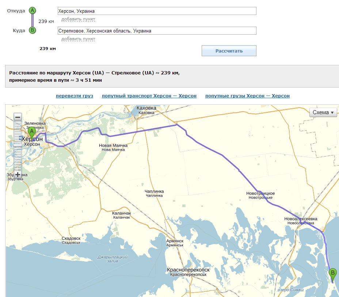Click the Откуда field with Херсон, Украина
339x297 pixels.
coord(157,11)
